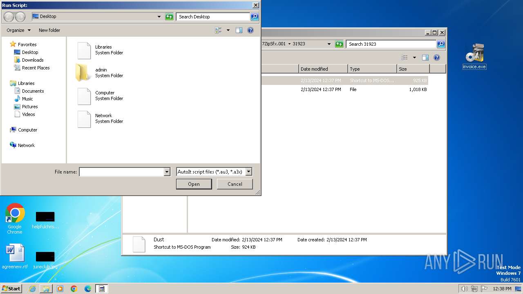Click the Search 31923 field in Explorer window
This screenshot has height=294, width=523.
point(391,44)
